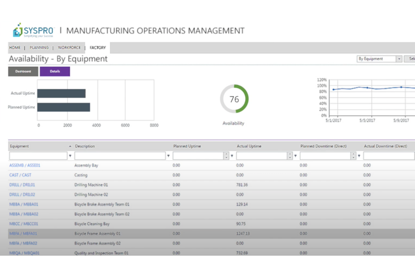Viewport: 415px width, 277px height.
Task: Click the Actual Downtime filter input field
Action: [x=389, y=156]
